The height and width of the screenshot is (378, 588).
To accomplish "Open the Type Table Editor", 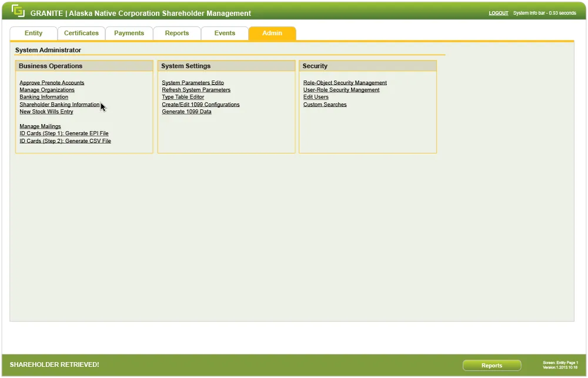I will point(183,97).
